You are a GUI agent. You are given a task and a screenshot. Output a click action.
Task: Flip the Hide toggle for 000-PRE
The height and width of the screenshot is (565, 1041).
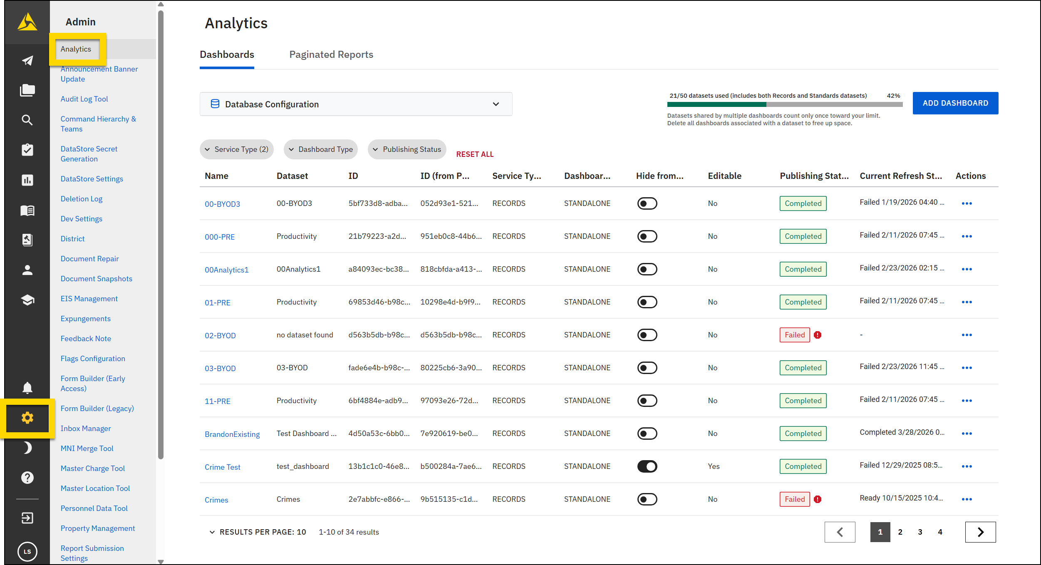[647, 236]
